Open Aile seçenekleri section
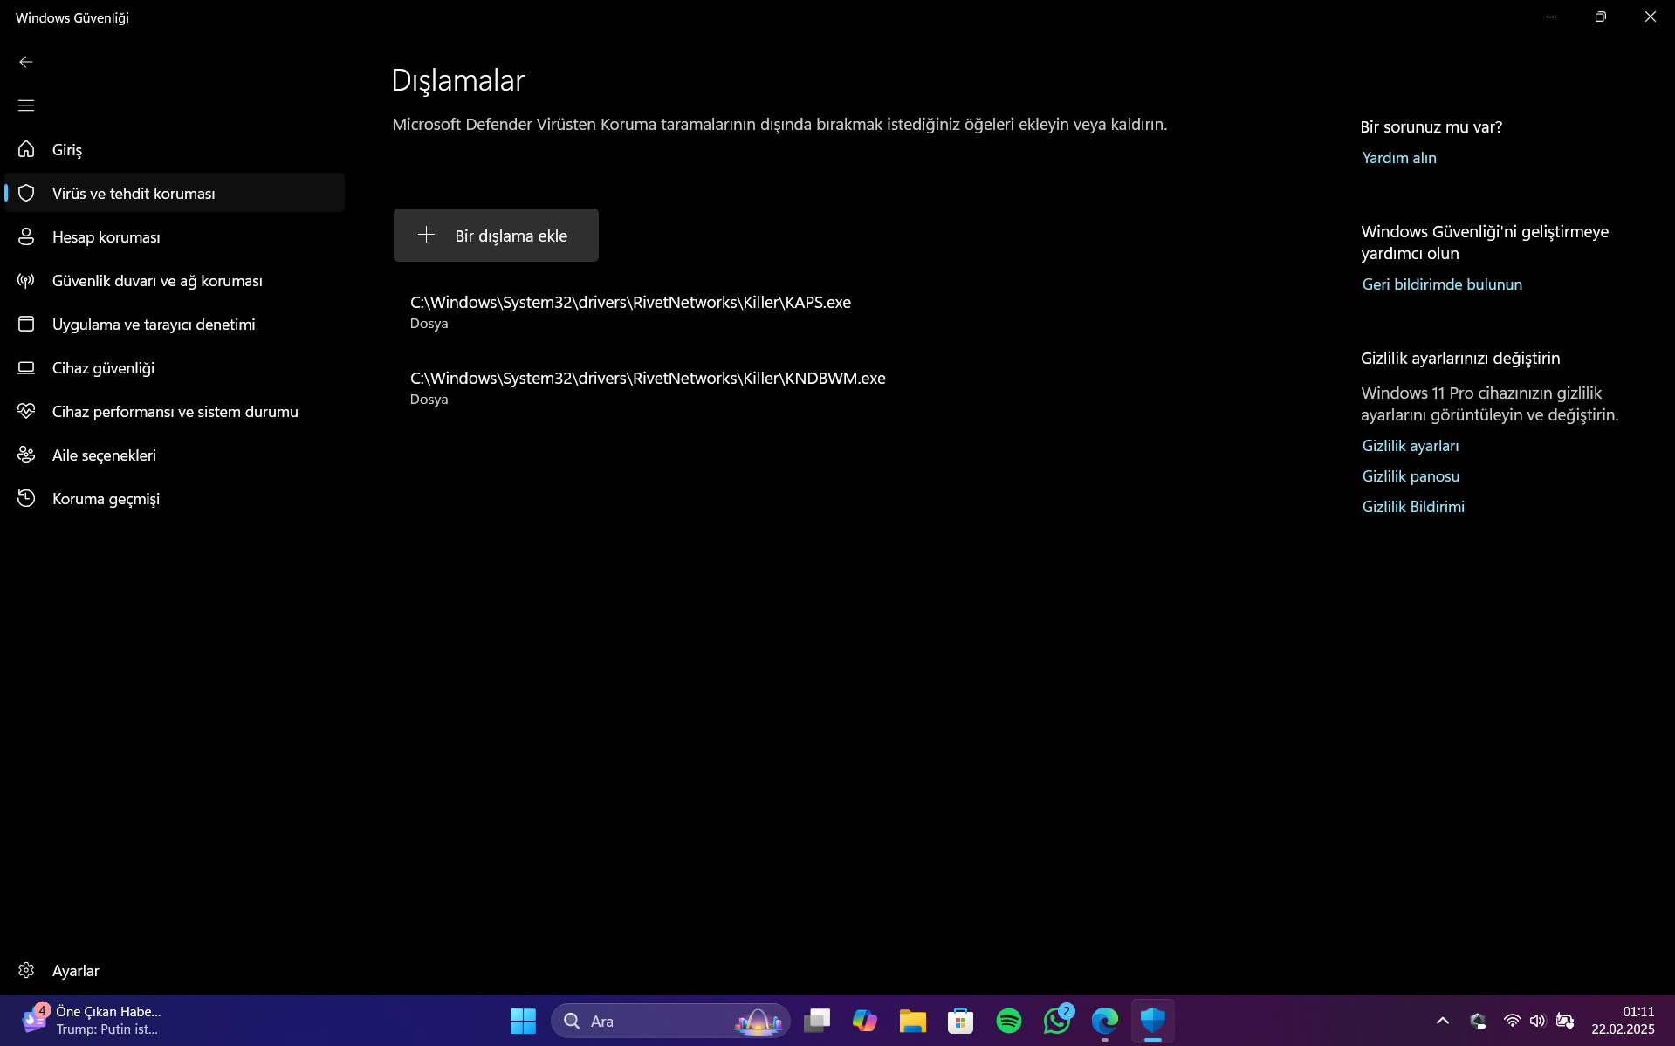 (x=175, y=455)
